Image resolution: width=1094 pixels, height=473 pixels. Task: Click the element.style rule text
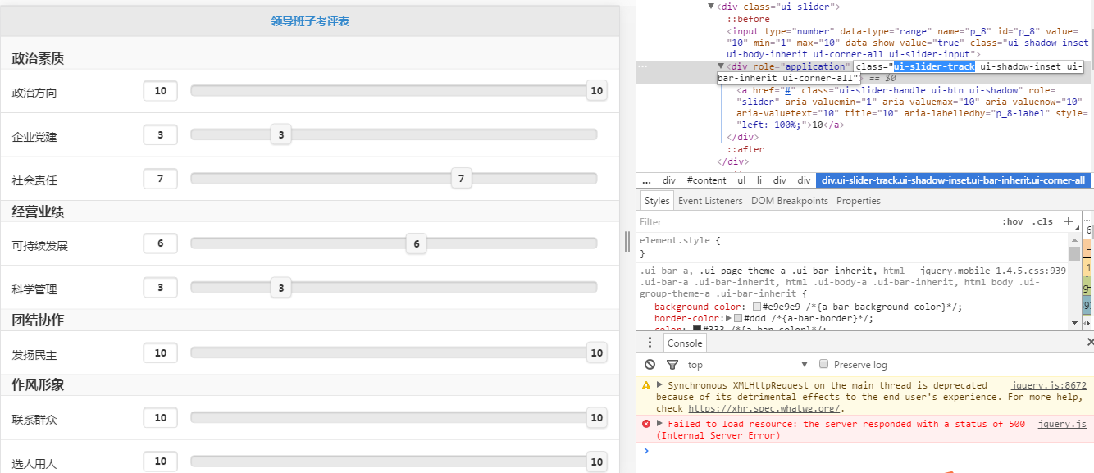tap(680, 241)
